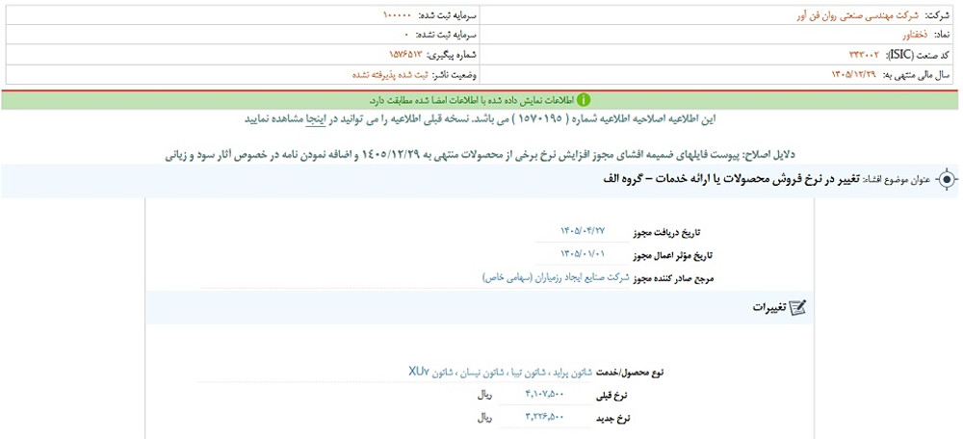Click the تغییرات section heading

[x=769, y=308]
